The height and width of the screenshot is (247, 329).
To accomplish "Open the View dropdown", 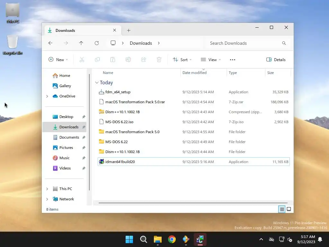I will [x=211, y=59].
